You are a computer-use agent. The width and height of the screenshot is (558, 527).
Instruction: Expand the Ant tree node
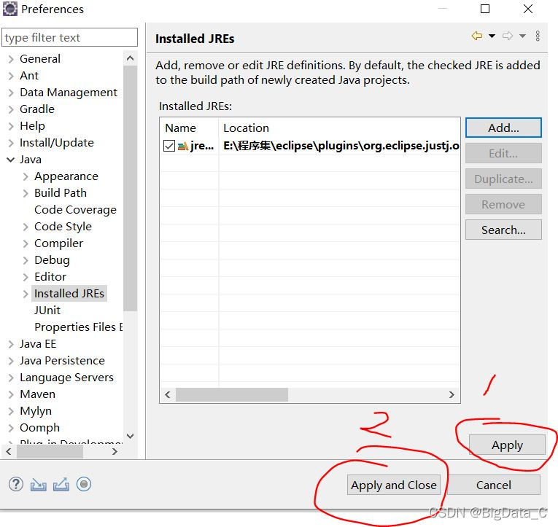click(x=11, y=76)
